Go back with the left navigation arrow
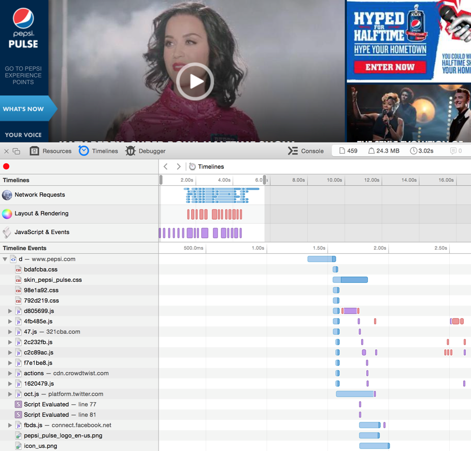The image size is (471, 451). [x=165, y=167]
